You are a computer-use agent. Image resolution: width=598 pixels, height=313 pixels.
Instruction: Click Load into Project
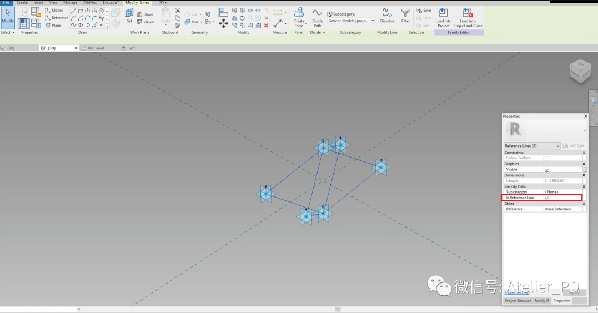click(443, 18)
